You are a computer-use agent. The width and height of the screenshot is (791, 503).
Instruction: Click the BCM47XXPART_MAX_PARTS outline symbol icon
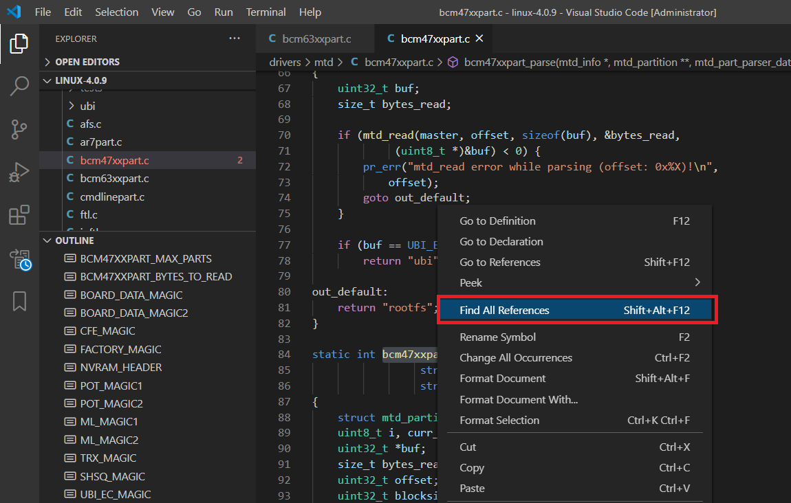(x=70, y=258)
